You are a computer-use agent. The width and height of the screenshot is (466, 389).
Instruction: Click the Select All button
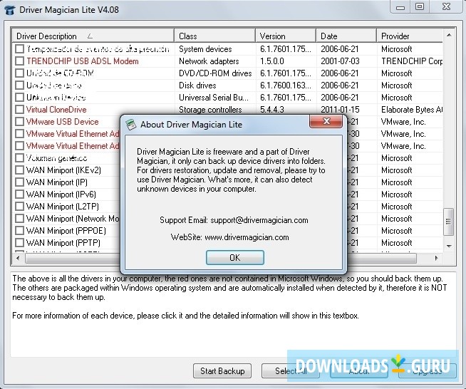[x=291, y=371]
